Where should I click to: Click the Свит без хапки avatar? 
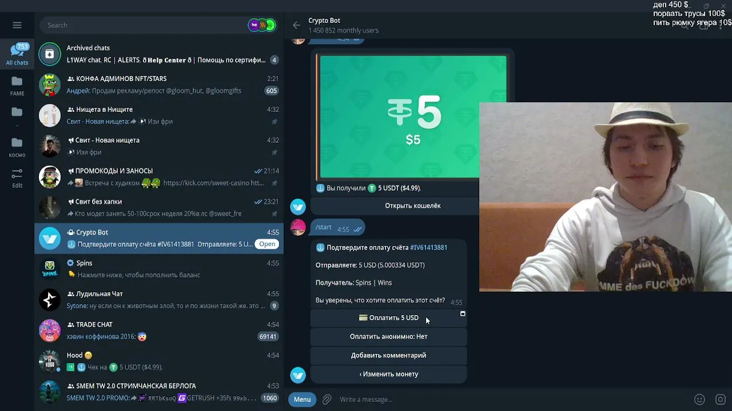point(50,208)
